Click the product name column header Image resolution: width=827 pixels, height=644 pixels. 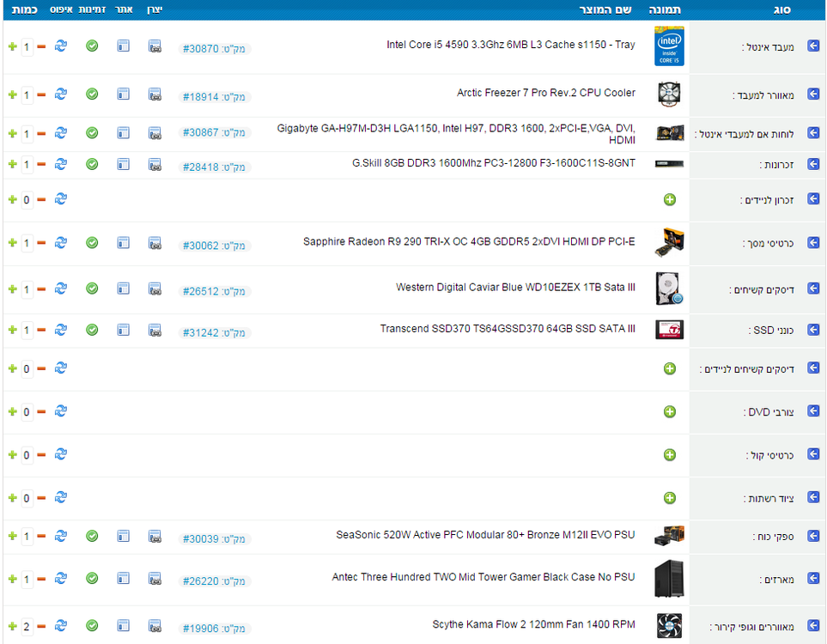point(605,9)
